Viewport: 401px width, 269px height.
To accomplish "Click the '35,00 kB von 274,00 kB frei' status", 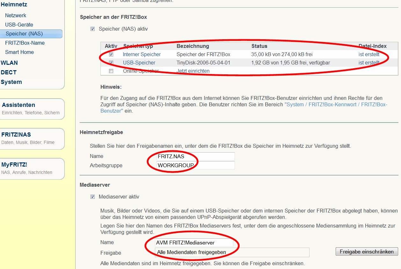I will point(282,55).
